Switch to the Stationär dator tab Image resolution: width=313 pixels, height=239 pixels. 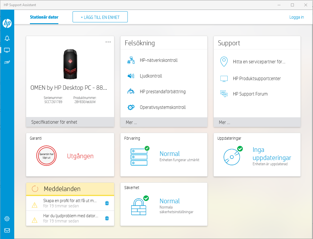[44, 17]
